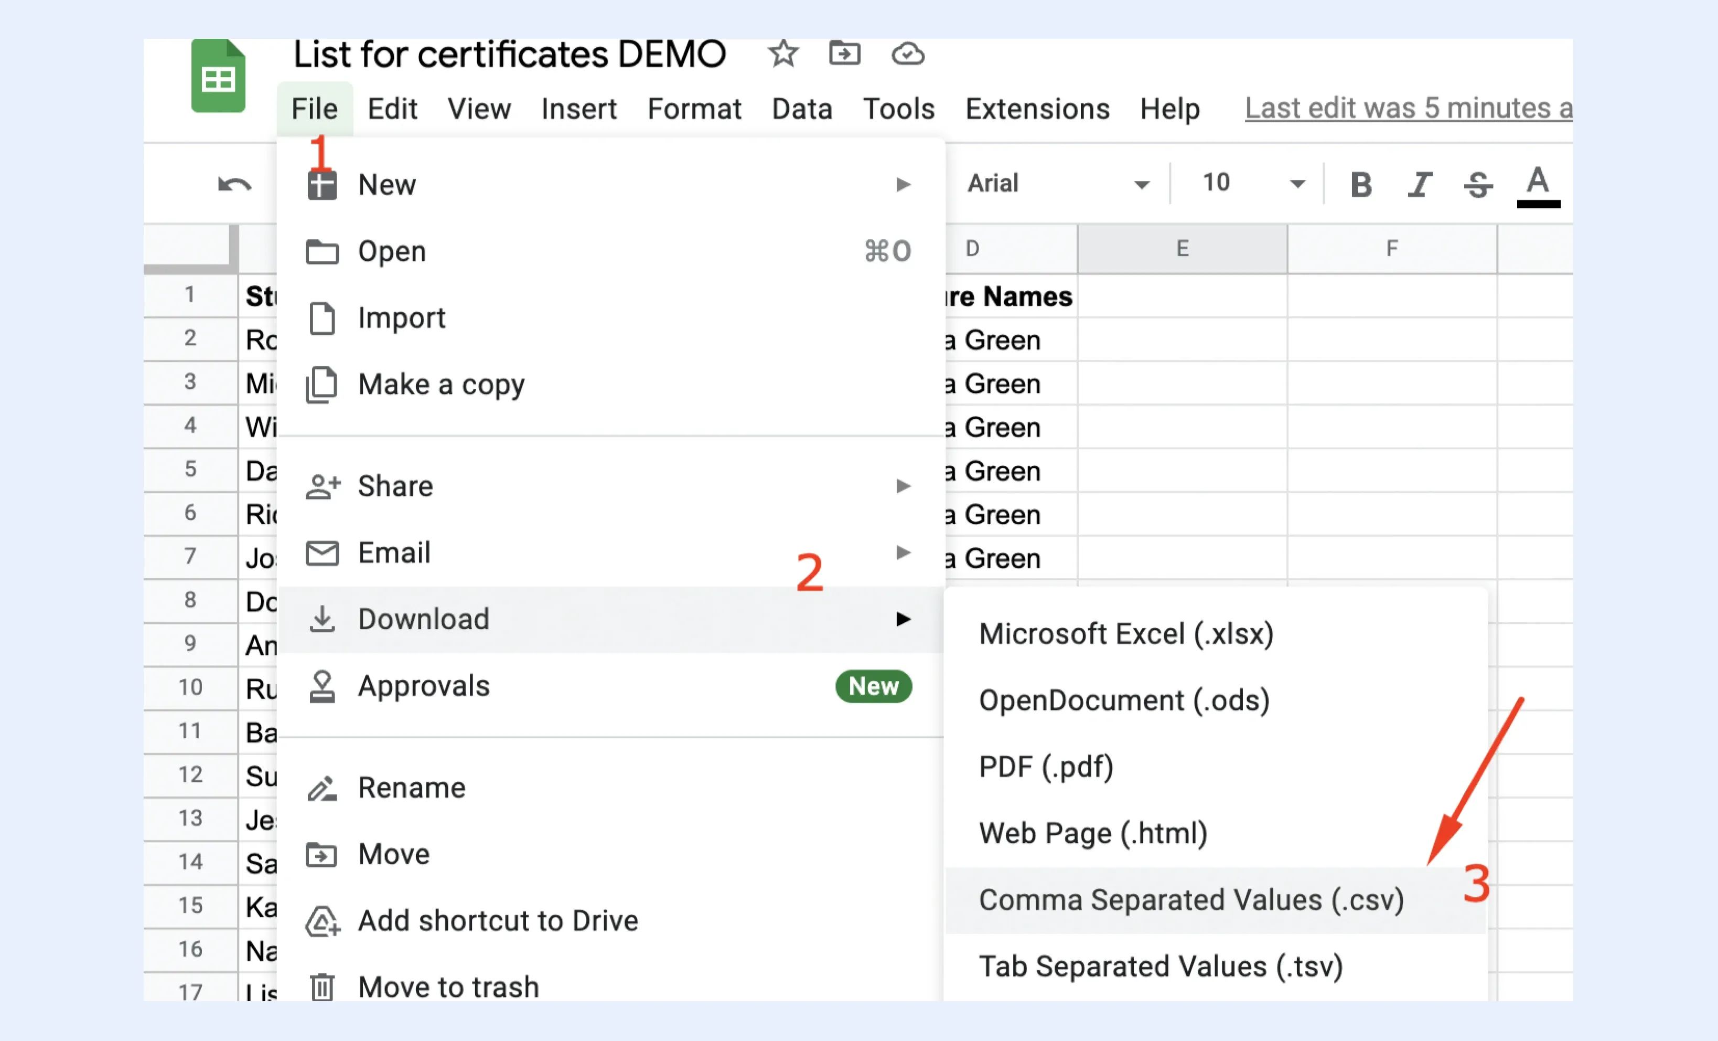Open the last edit history link
The image size is (1718, 1041).
click(x=1409, y=109)
